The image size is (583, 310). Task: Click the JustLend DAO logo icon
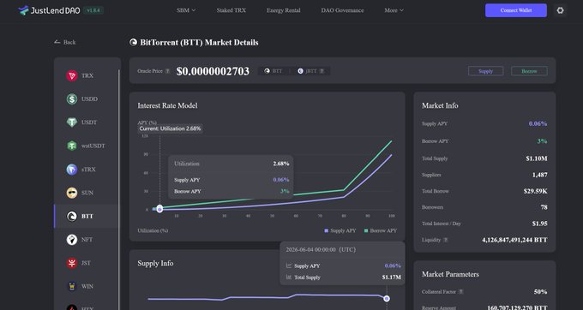(x=23, y=10)
